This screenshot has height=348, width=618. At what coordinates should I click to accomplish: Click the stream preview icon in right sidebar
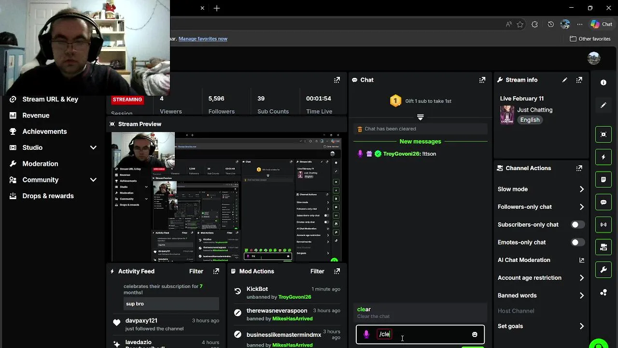[604, 134]
